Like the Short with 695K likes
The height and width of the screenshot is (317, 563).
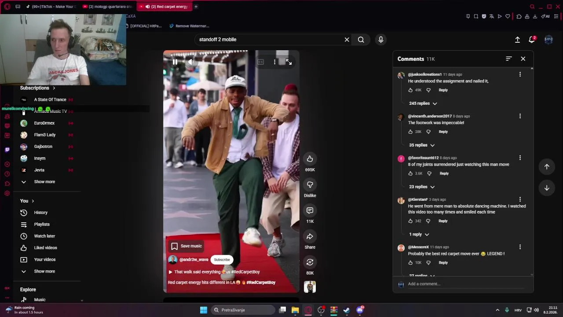(310, 158)
